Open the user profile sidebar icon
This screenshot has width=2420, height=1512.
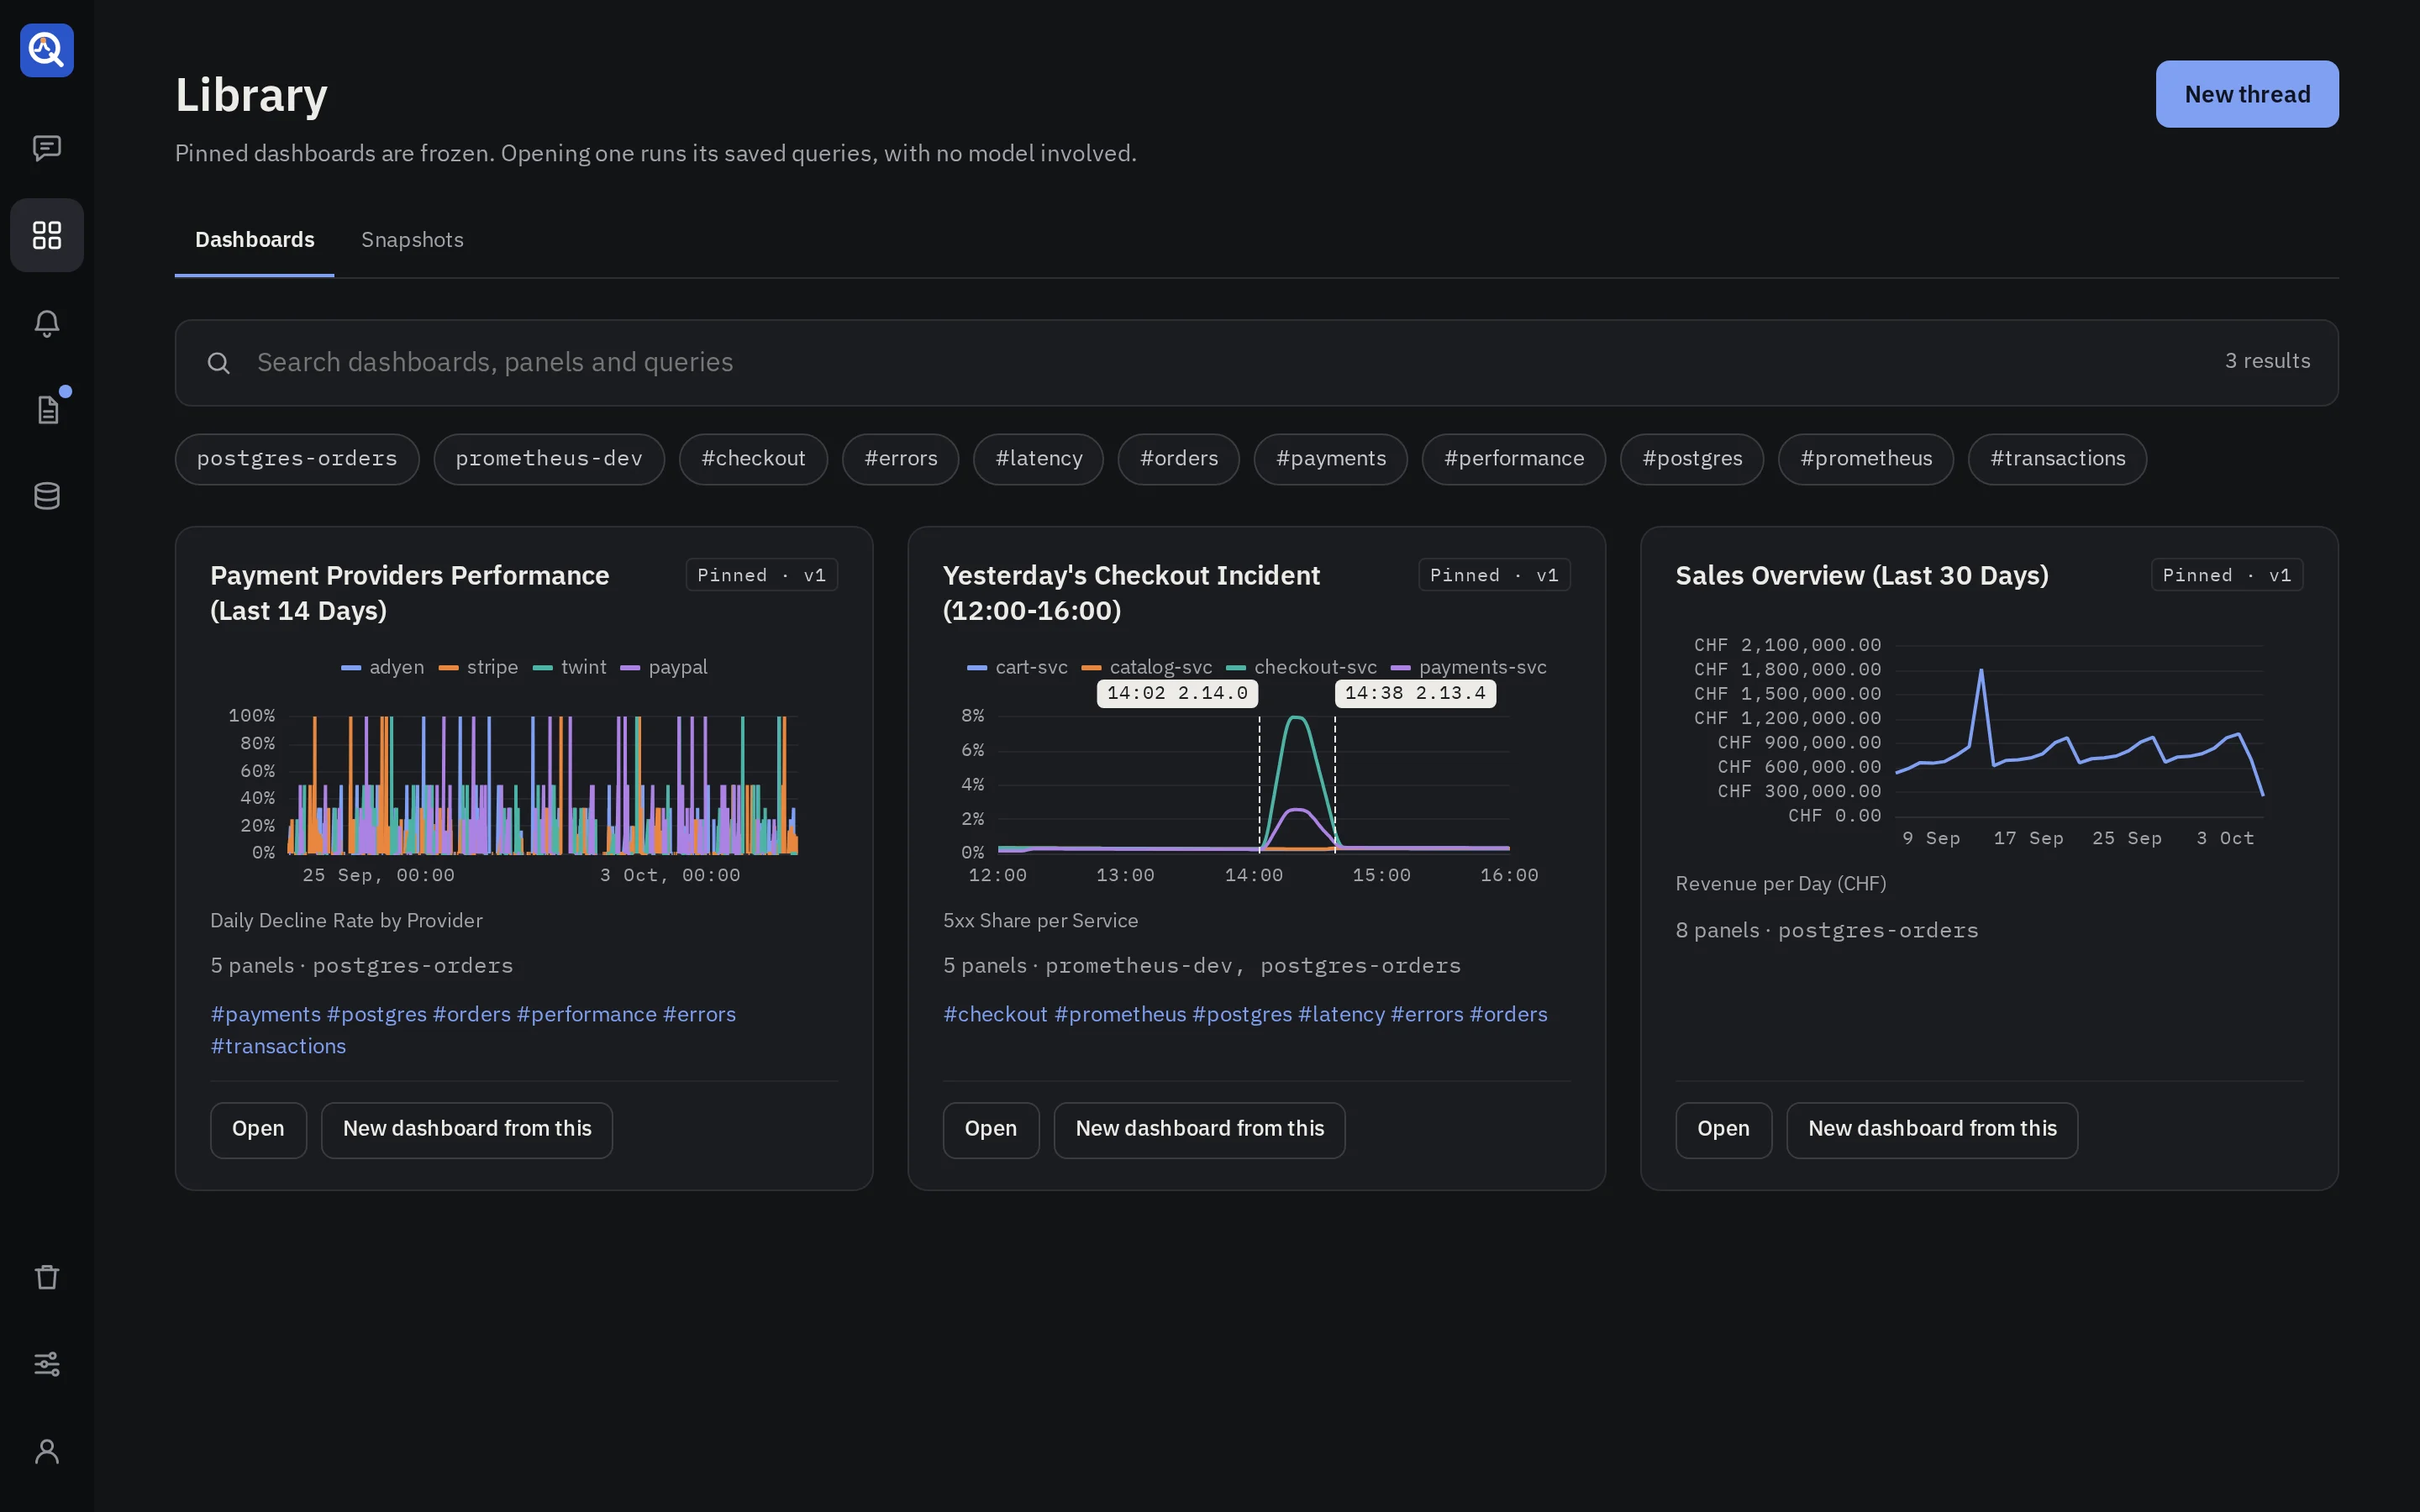[x=47, y=1451]
